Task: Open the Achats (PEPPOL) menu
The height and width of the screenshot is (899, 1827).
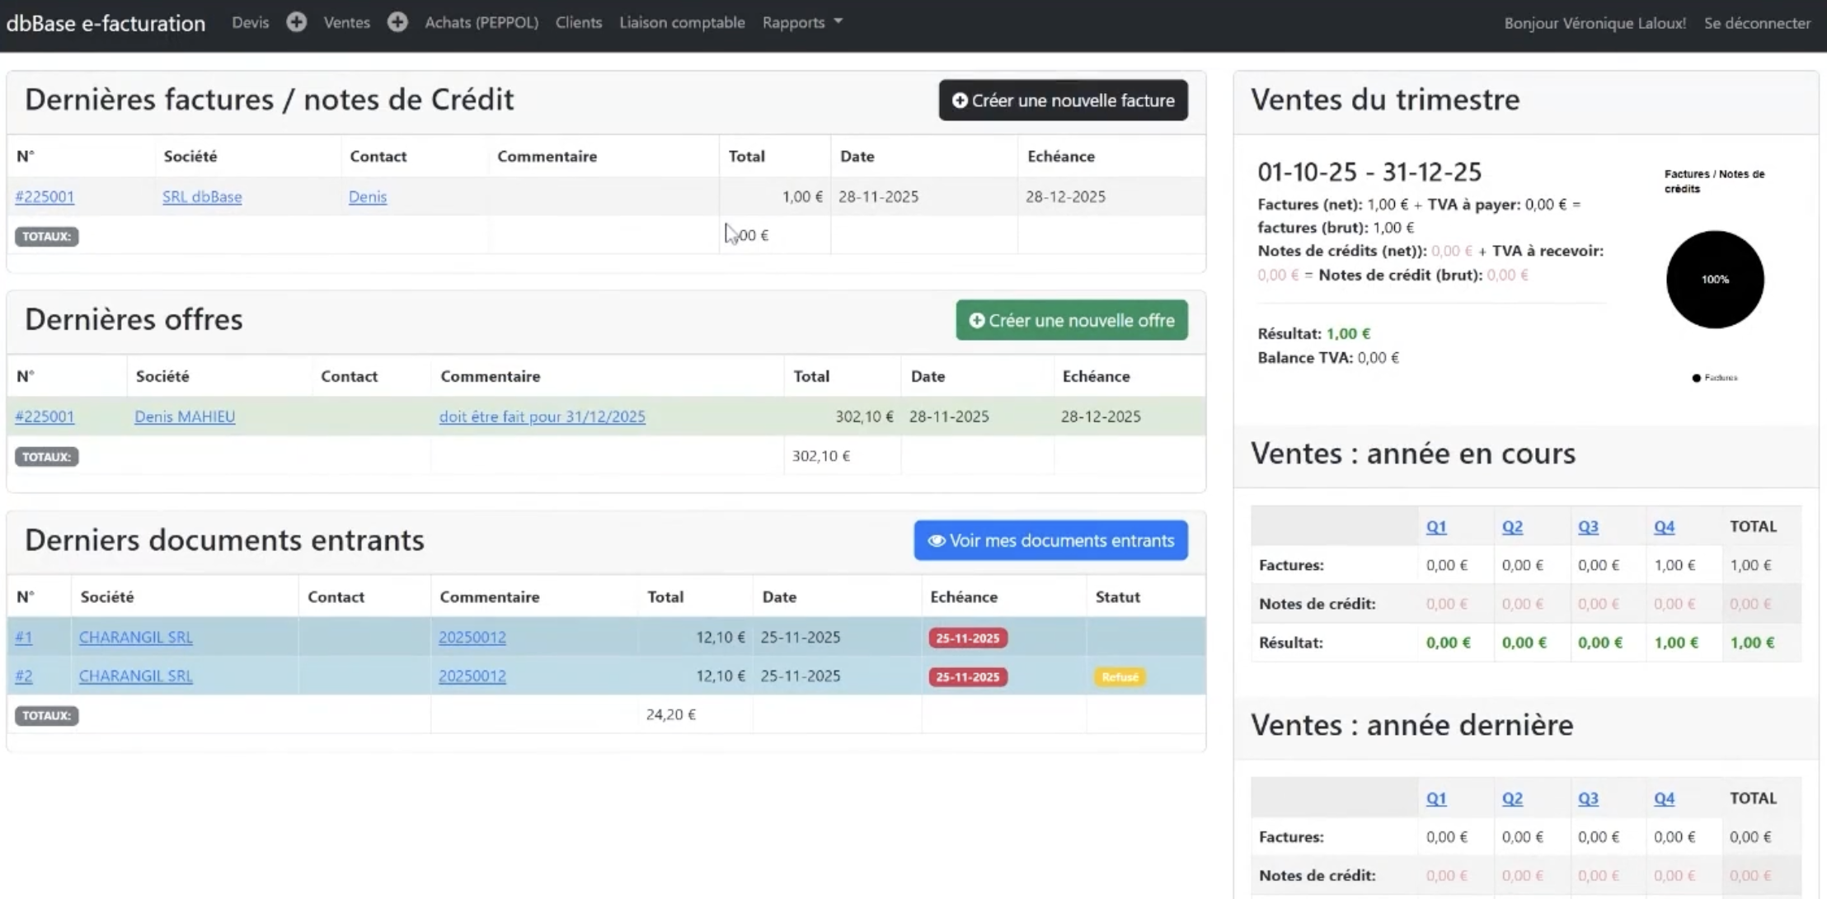Action: 481,22
